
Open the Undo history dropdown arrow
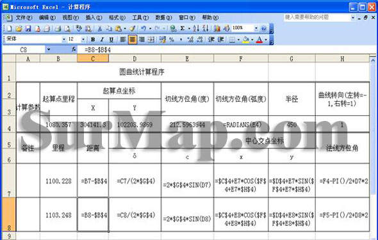point(150,28)
